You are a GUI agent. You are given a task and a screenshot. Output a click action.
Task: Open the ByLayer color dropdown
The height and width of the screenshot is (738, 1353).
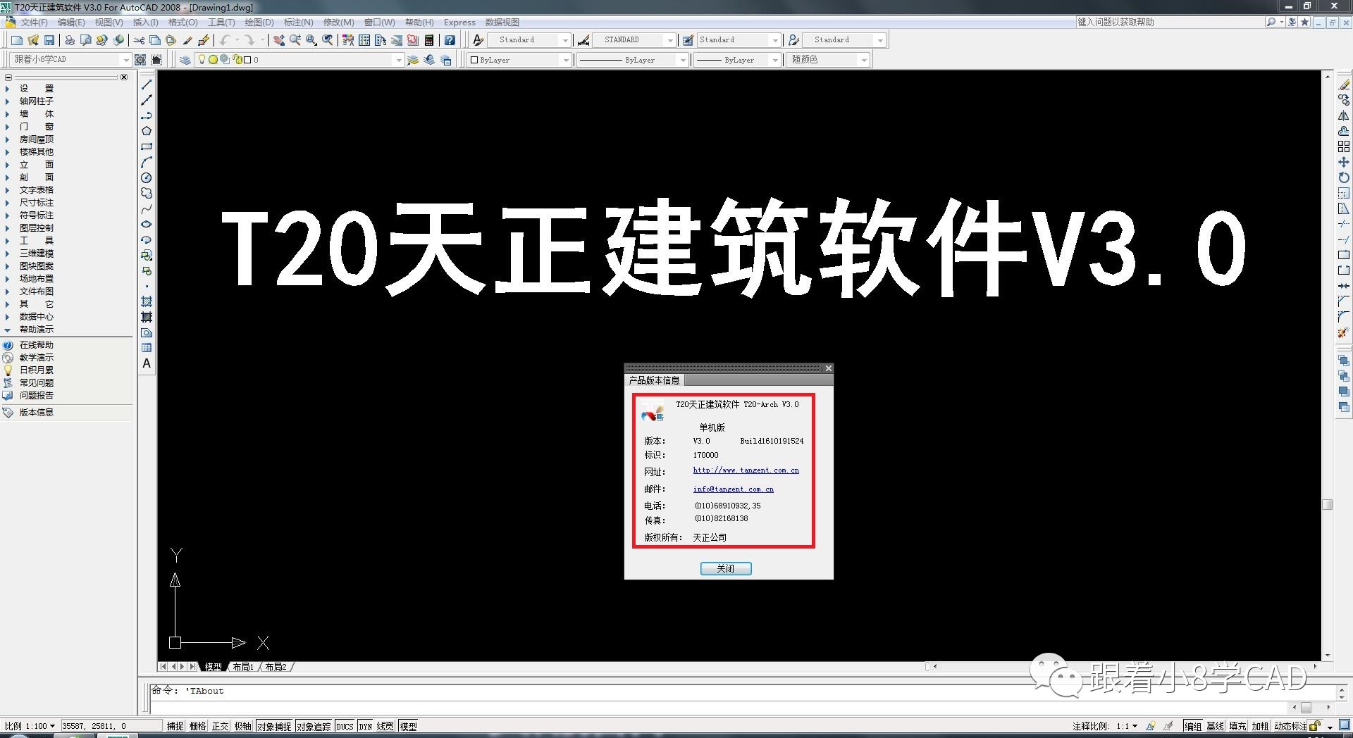point(519,60)
